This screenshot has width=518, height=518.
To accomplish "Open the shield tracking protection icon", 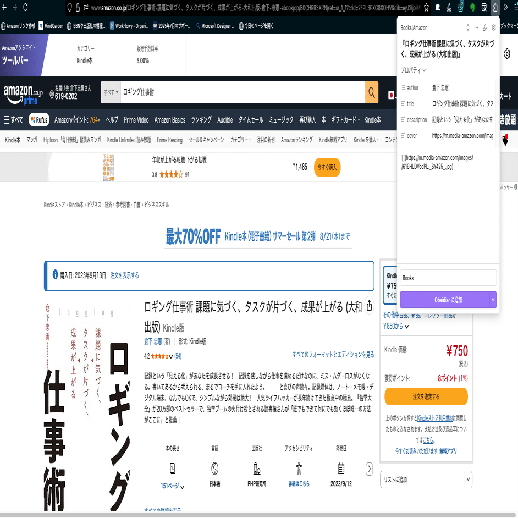I will (x=69, y=7).
